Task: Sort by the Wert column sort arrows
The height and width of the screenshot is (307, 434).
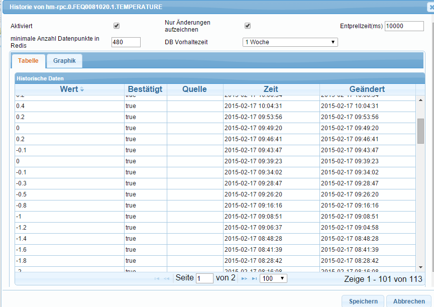Action: point(82,89)
